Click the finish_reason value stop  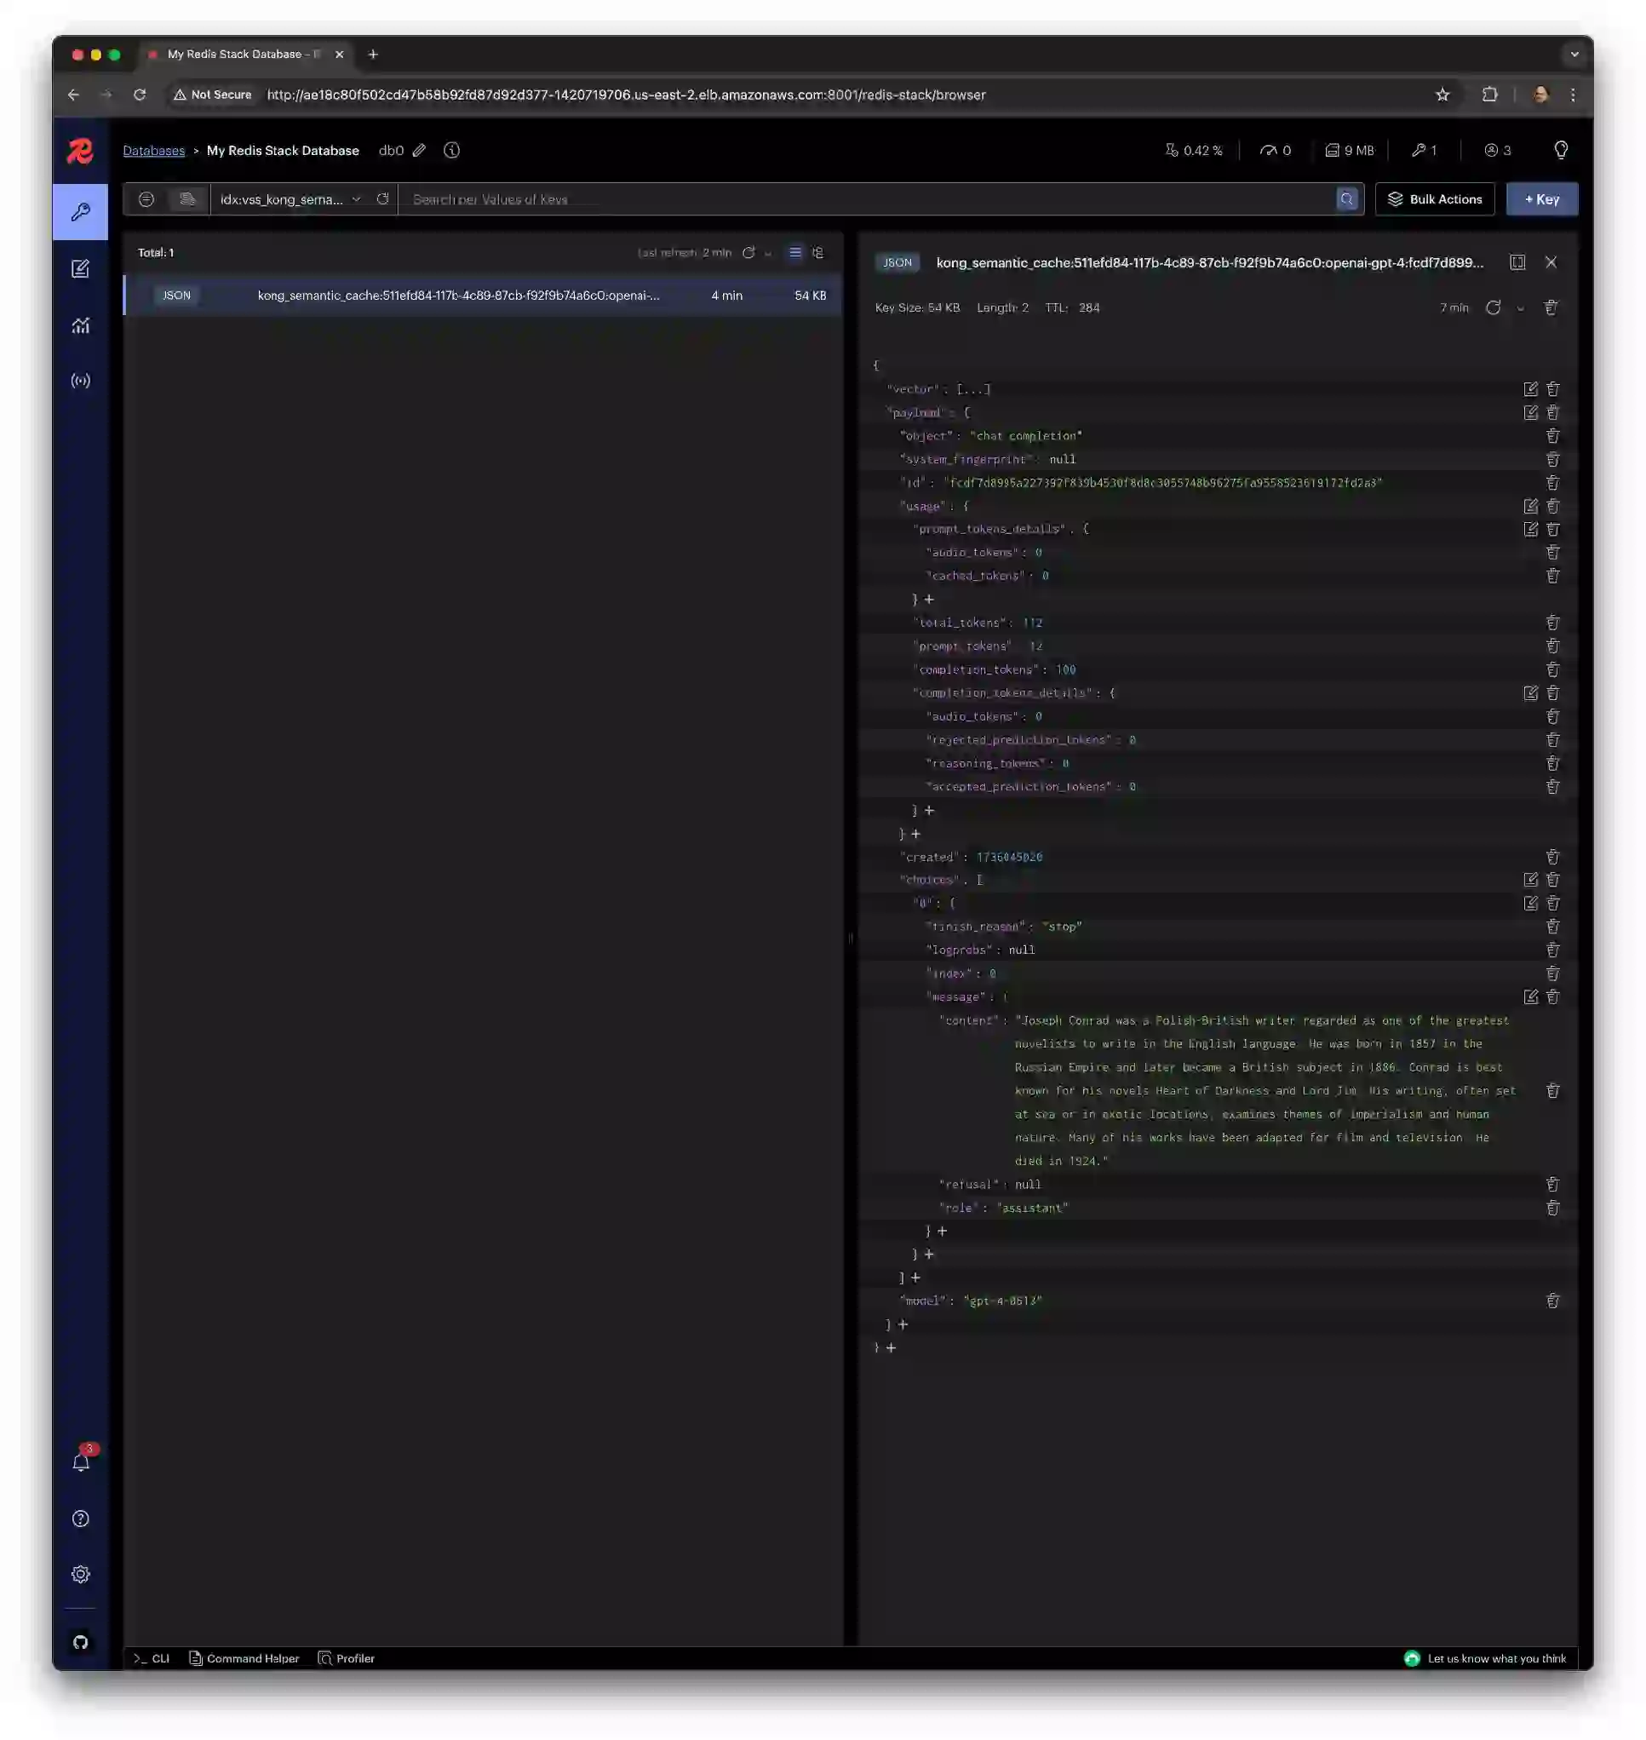(1062, 927)
